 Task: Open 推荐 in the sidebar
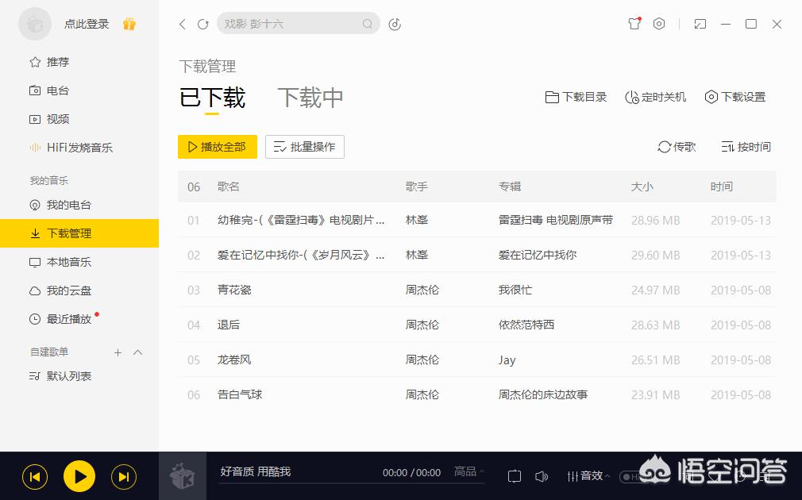[x=49, y=62]
